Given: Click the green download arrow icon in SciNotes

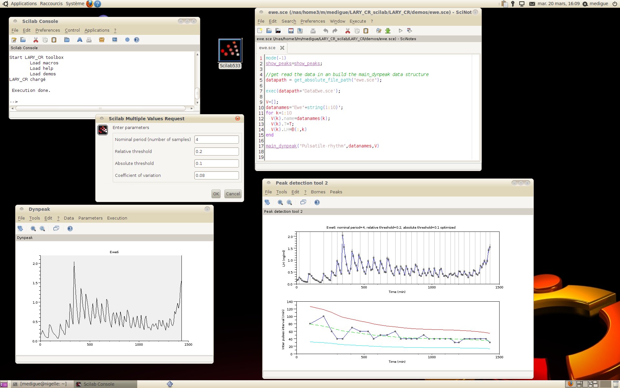Looking at the screenshot, I should [x=388, y=31].
